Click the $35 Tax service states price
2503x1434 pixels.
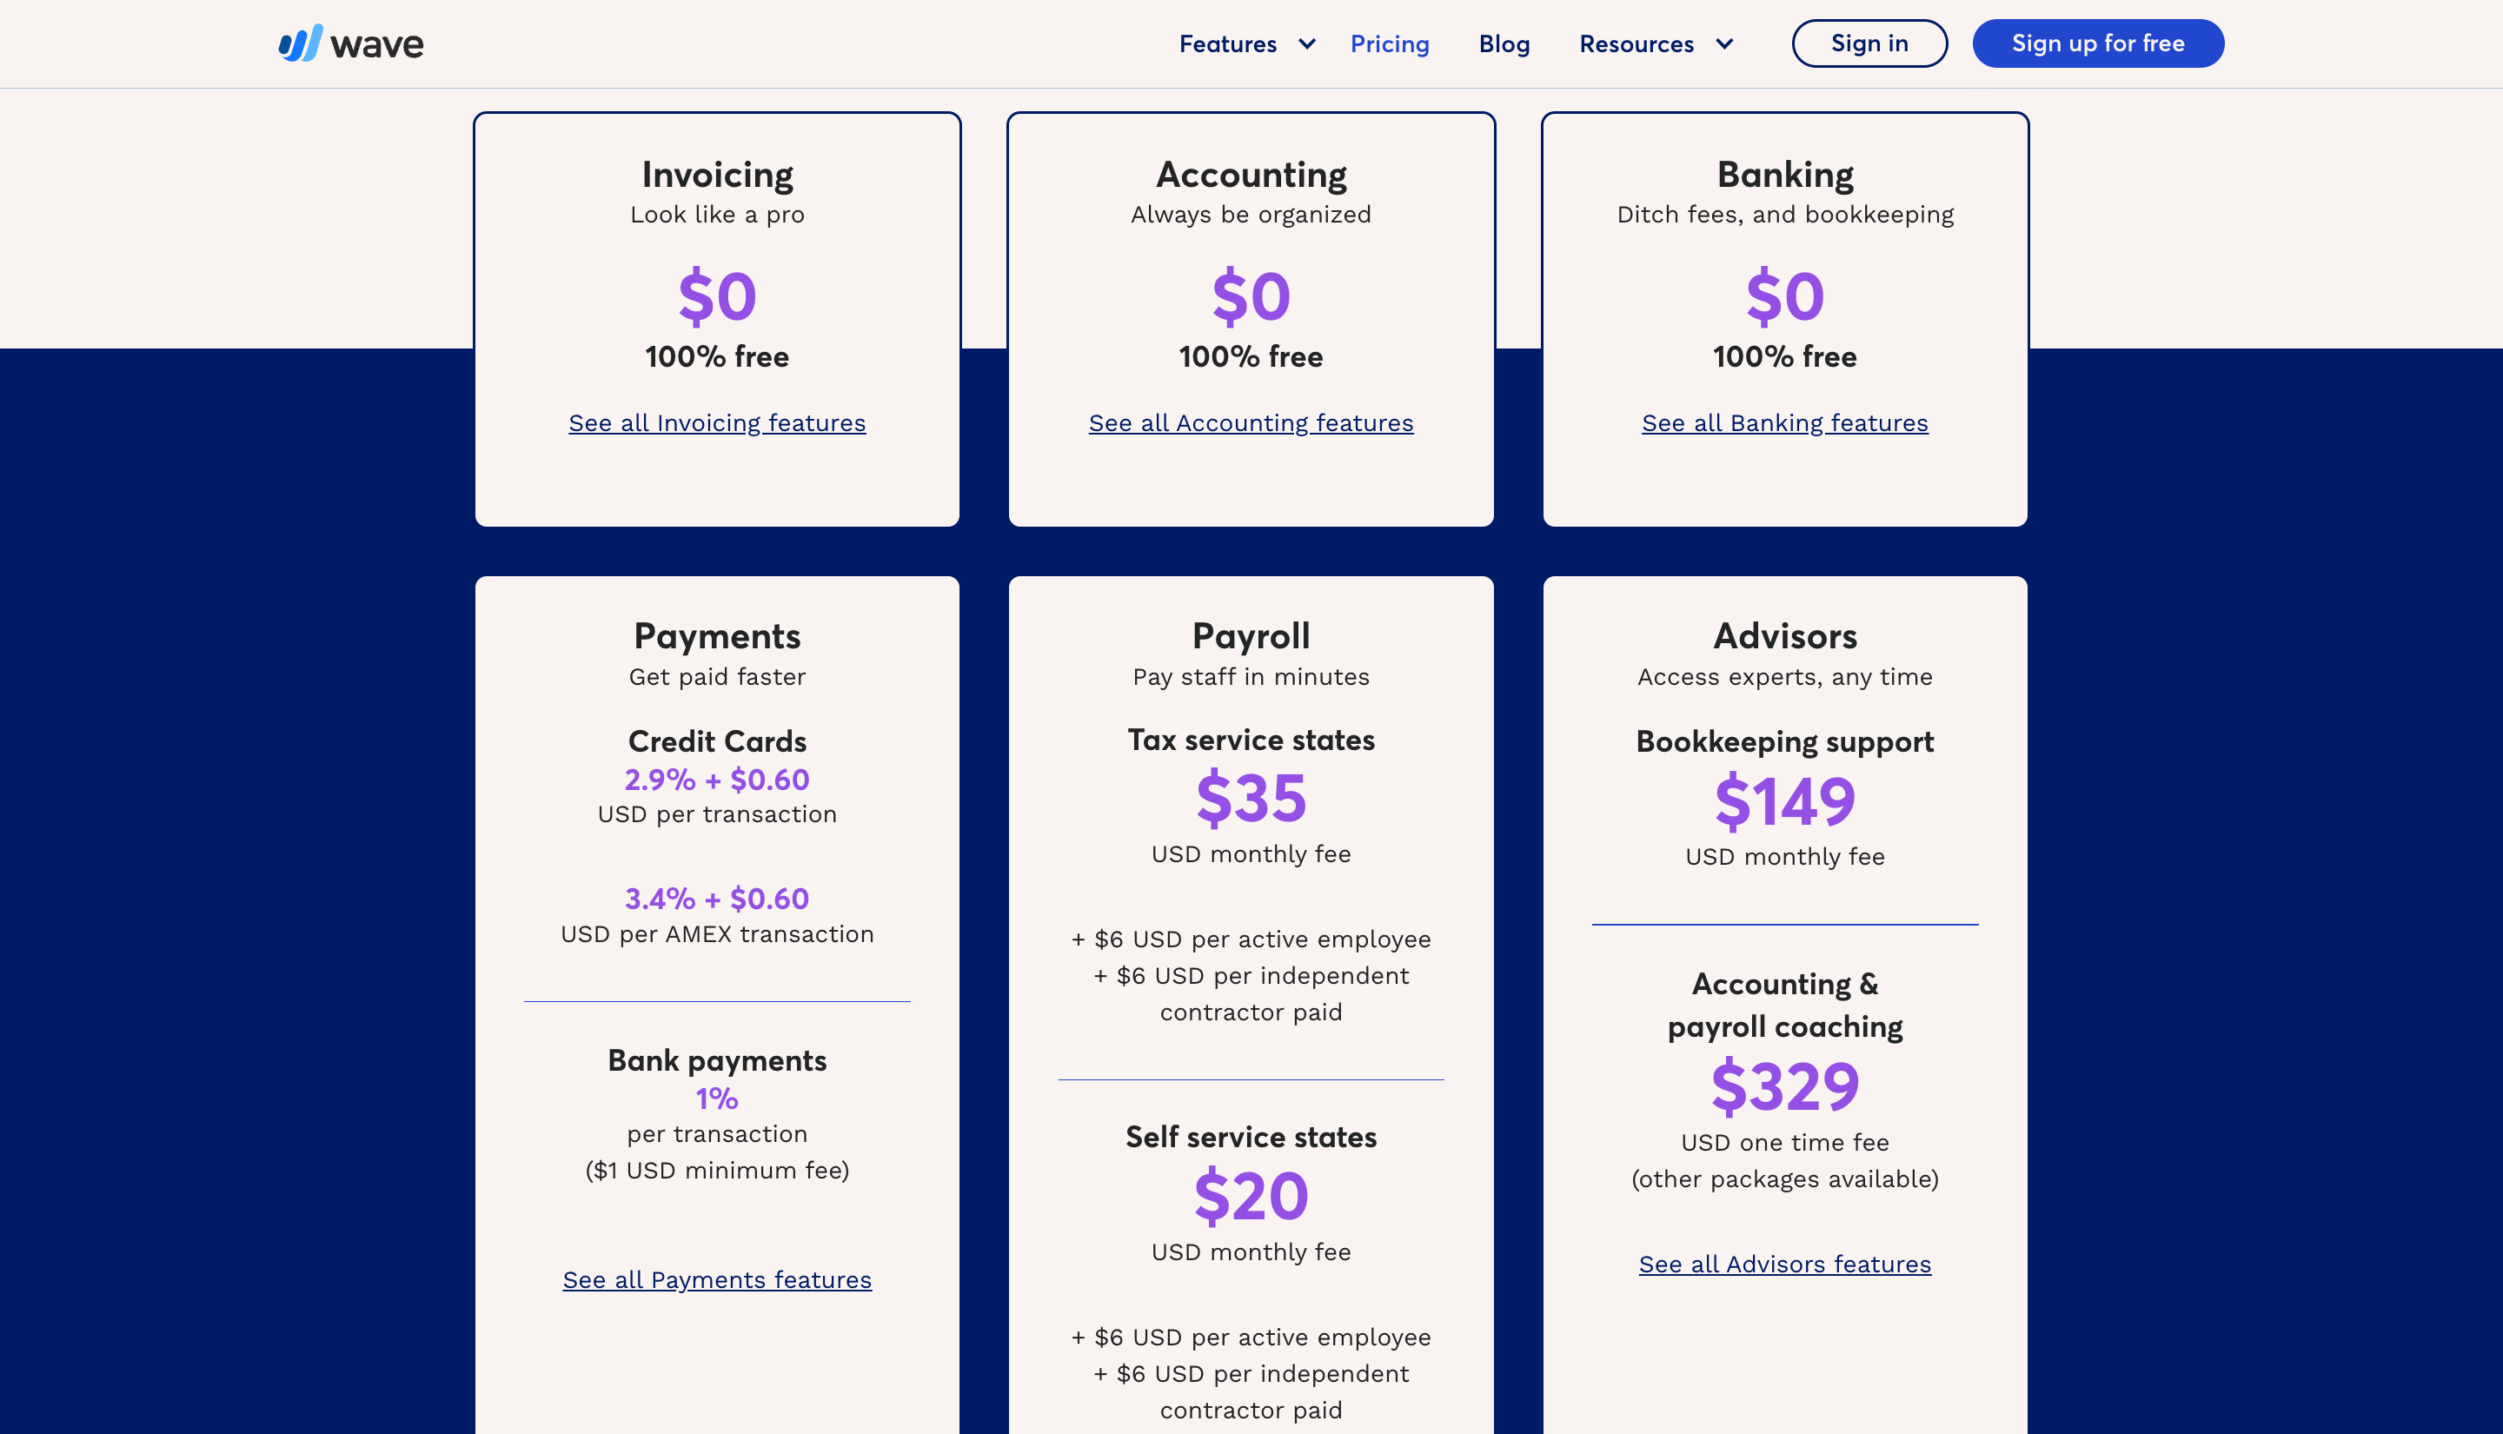point(1251,800)
